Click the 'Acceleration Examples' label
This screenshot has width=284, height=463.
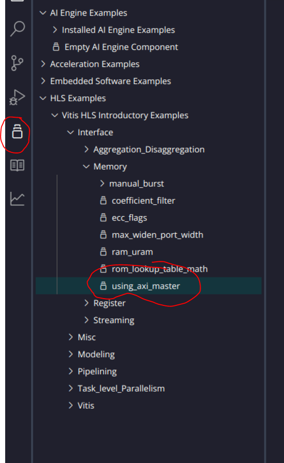point(95,64)
